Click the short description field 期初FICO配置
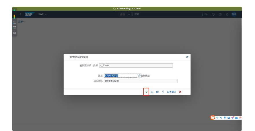The image size is (255, 131). pos(141,81)
